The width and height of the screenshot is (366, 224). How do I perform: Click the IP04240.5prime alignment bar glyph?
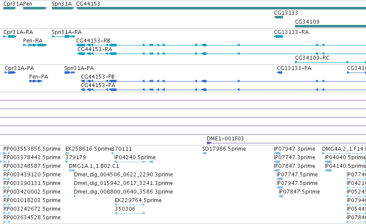[134, 162]
